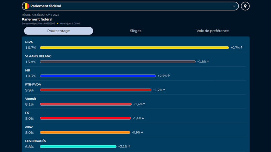271x152 pixels.
Task: Click the VLAAMS BELANG party name
Action: pos(38,57)
